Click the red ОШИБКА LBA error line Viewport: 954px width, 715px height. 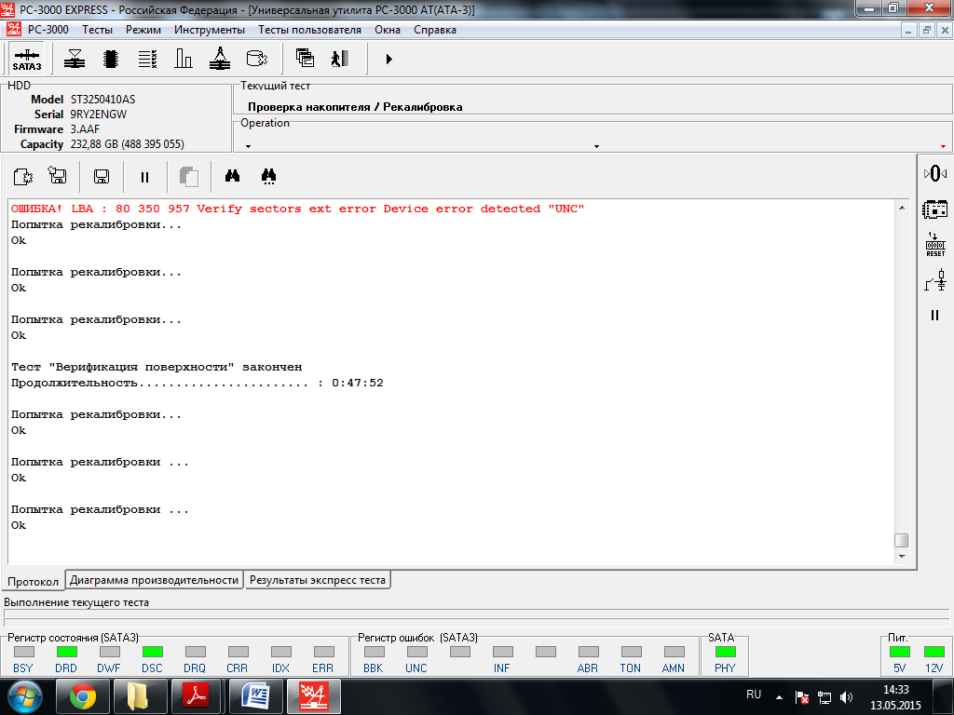(x=297, y=209)
